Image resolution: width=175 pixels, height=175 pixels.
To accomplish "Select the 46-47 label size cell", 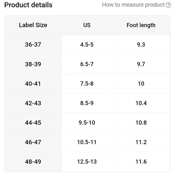I will click(x=33, y=142).
